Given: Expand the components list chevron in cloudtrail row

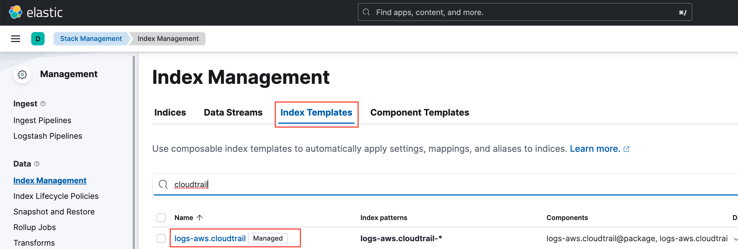Looking at the screenshot, I should click(735, 239).
